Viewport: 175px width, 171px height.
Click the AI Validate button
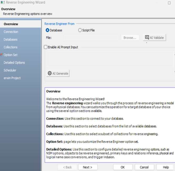click(x=154, y=38)
